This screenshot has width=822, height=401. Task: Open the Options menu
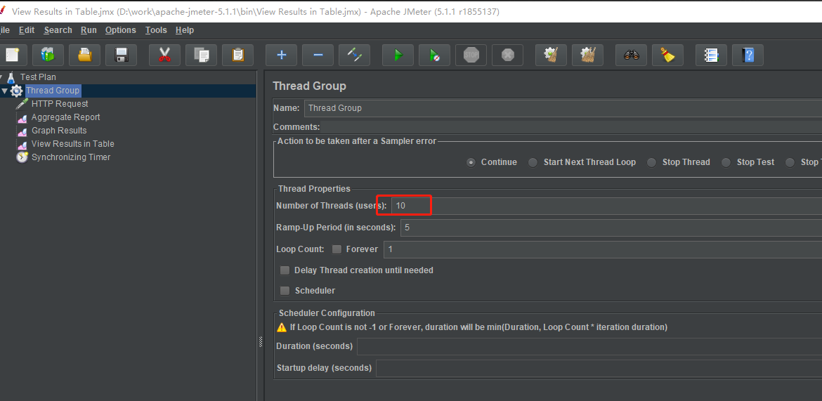pos(121,30)
